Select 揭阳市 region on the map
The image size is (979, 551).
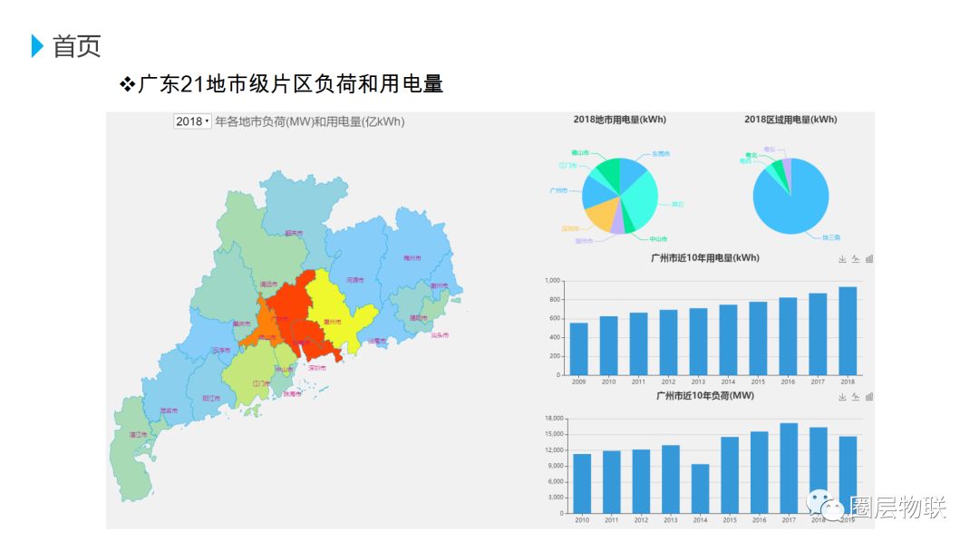pyautogui.click(x=412, y=305)
